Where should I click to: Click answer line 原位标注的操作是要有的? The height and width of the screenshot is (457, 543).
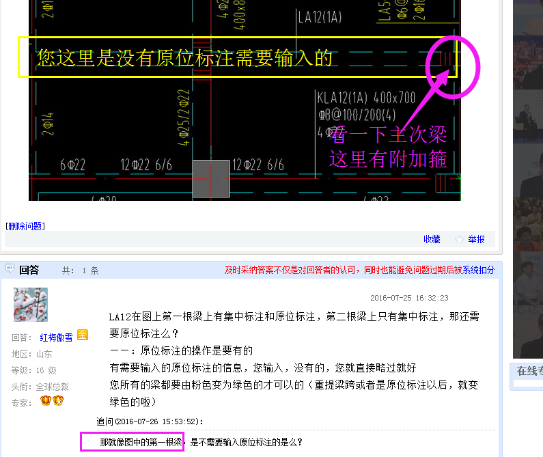pyautogui.click(x=197, y=350)
